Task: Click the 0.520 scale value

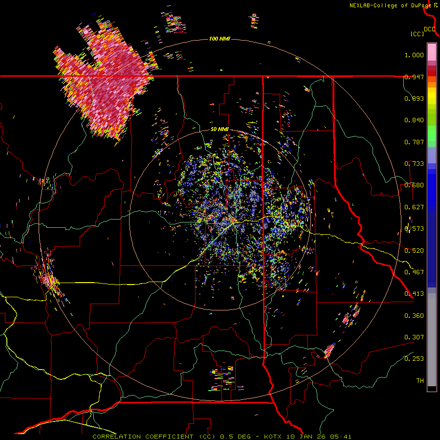Action: (414, 251)
